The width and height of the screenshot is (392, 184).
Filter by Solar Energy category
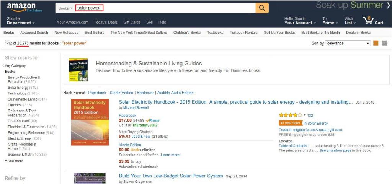click(x=18, y=88)
